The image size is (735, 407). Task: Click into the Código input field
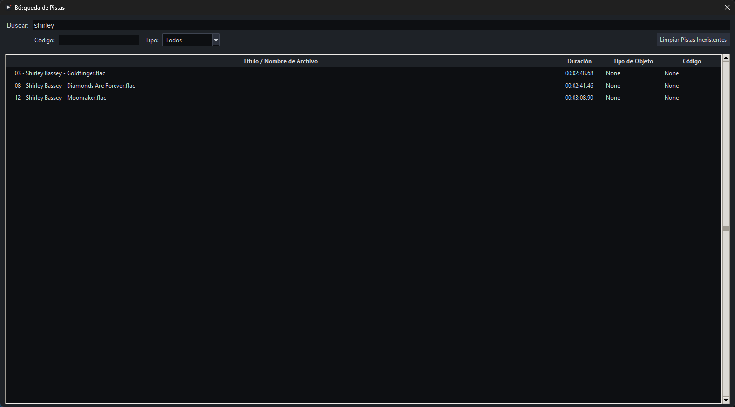pyautogui.click(x=99, y=40)
